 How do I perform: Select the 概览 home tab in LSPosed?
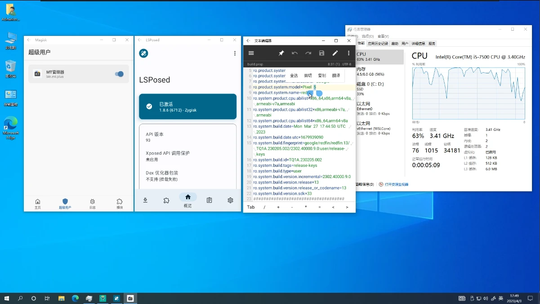pyautogui.click(x=187, y=200)
